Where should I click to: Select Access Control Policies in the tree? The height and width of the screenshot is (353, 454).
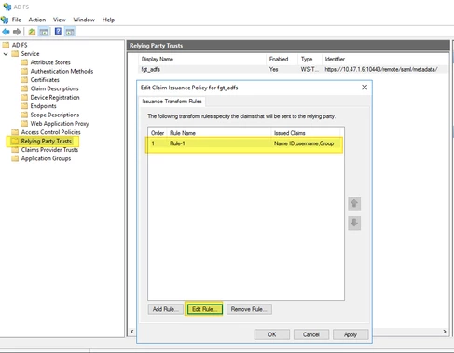(50, 132)
